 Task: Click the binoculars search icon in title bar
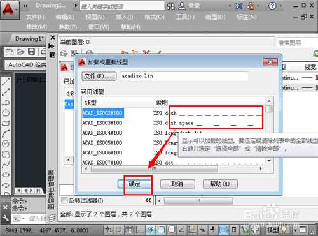[x=170, y=6]
